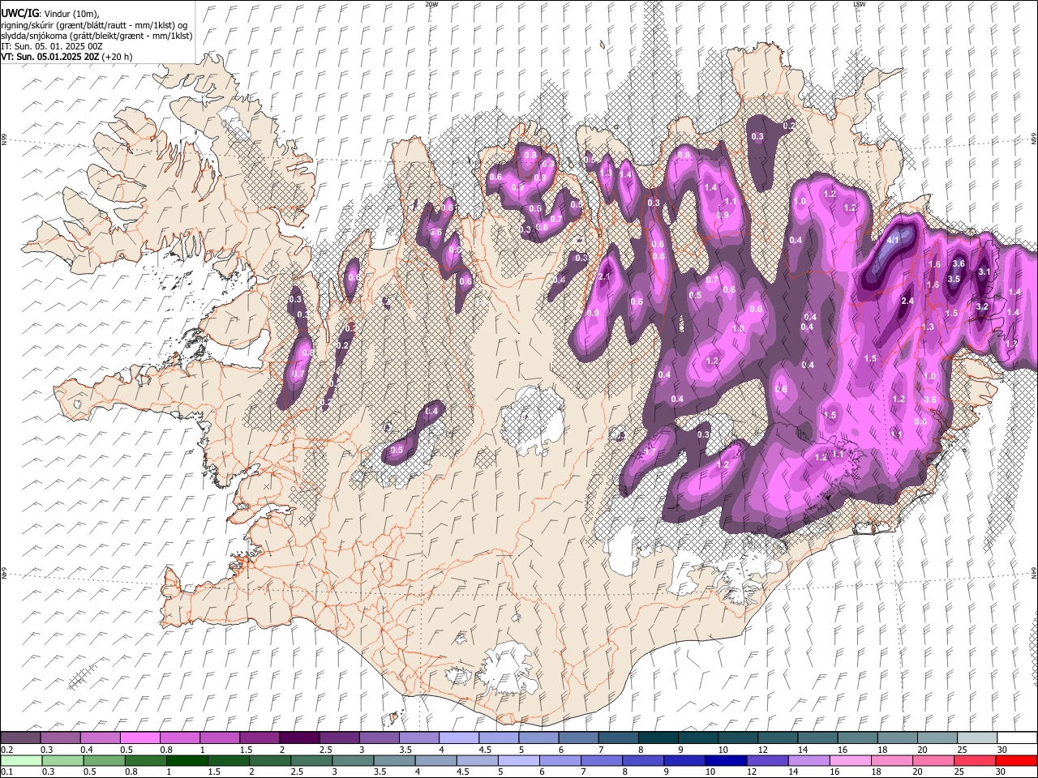
Task: Pick the snow legend swatch between 6 and 7
Action: [579, 737]
